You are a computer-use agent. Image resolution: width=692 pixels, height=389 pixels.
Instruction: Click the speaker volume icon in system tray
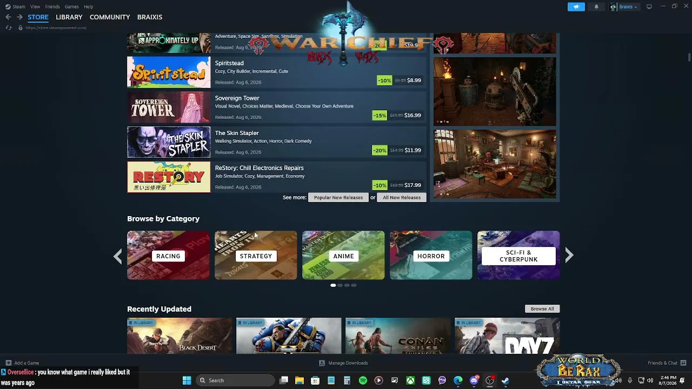click(650, 380)
